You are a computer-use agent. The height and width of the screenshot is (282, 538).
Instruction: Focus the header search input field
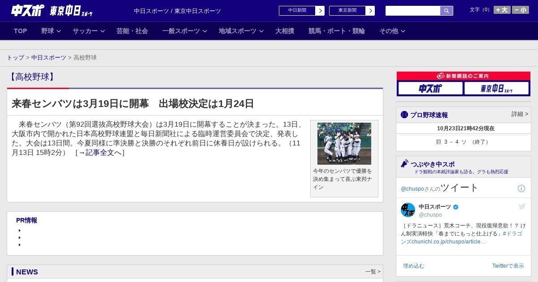413,11
